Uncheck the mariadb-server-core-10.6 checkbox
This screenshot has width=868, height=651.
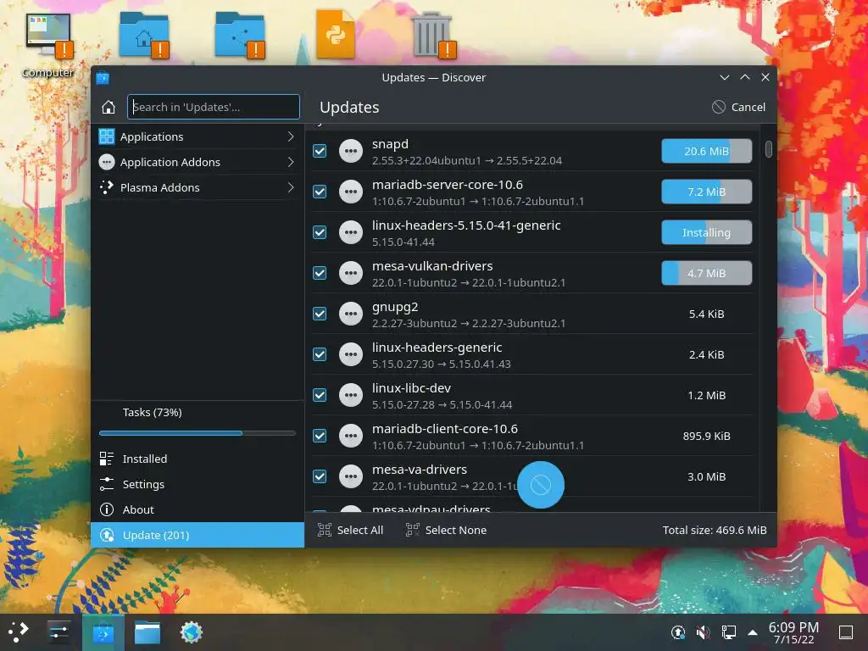[x=320, y=192]
